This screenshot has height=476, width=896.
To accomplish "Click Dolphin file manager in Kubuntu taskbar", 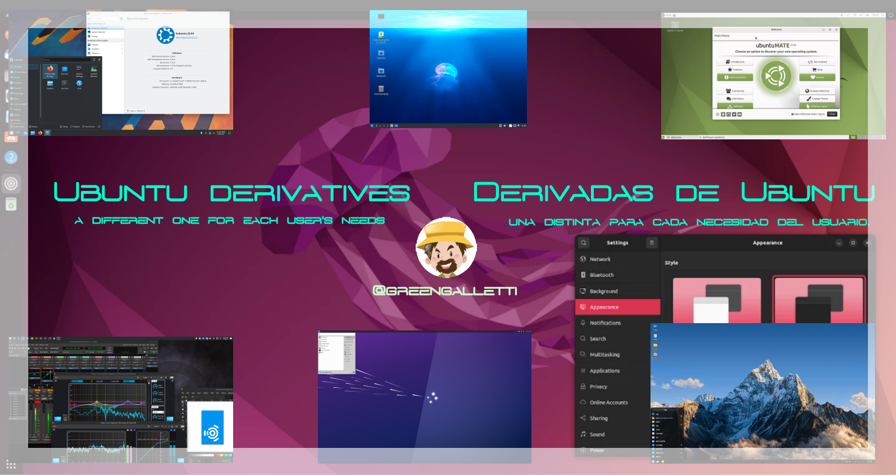I will (x=33, y=133).
